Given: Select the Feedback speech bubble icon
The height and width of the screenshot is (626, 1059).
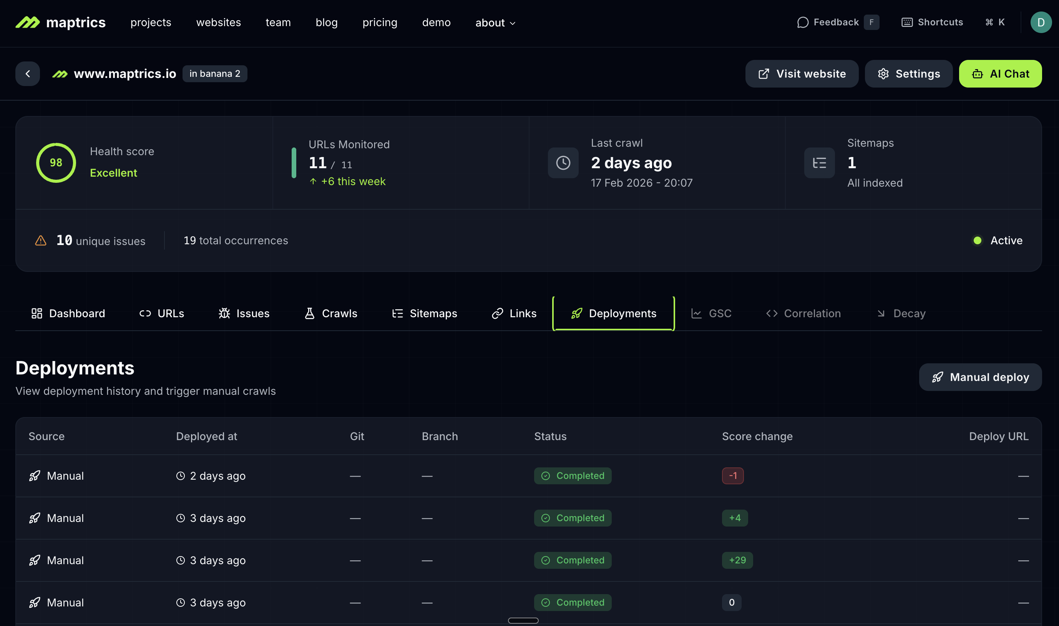Looking at the screenshot, I should [x=802, y=22].
